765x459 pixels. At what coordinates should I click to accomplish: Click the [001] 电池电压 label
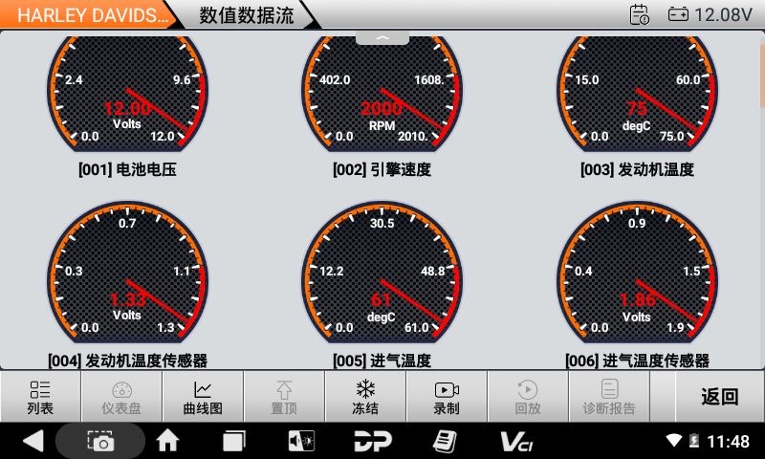127,169
